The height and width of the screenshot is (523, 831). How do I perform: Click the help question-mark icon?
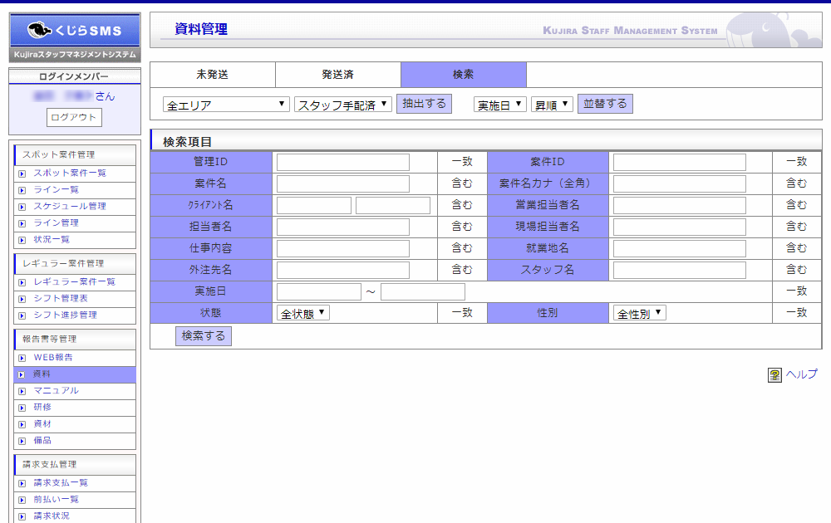(774, 374)
